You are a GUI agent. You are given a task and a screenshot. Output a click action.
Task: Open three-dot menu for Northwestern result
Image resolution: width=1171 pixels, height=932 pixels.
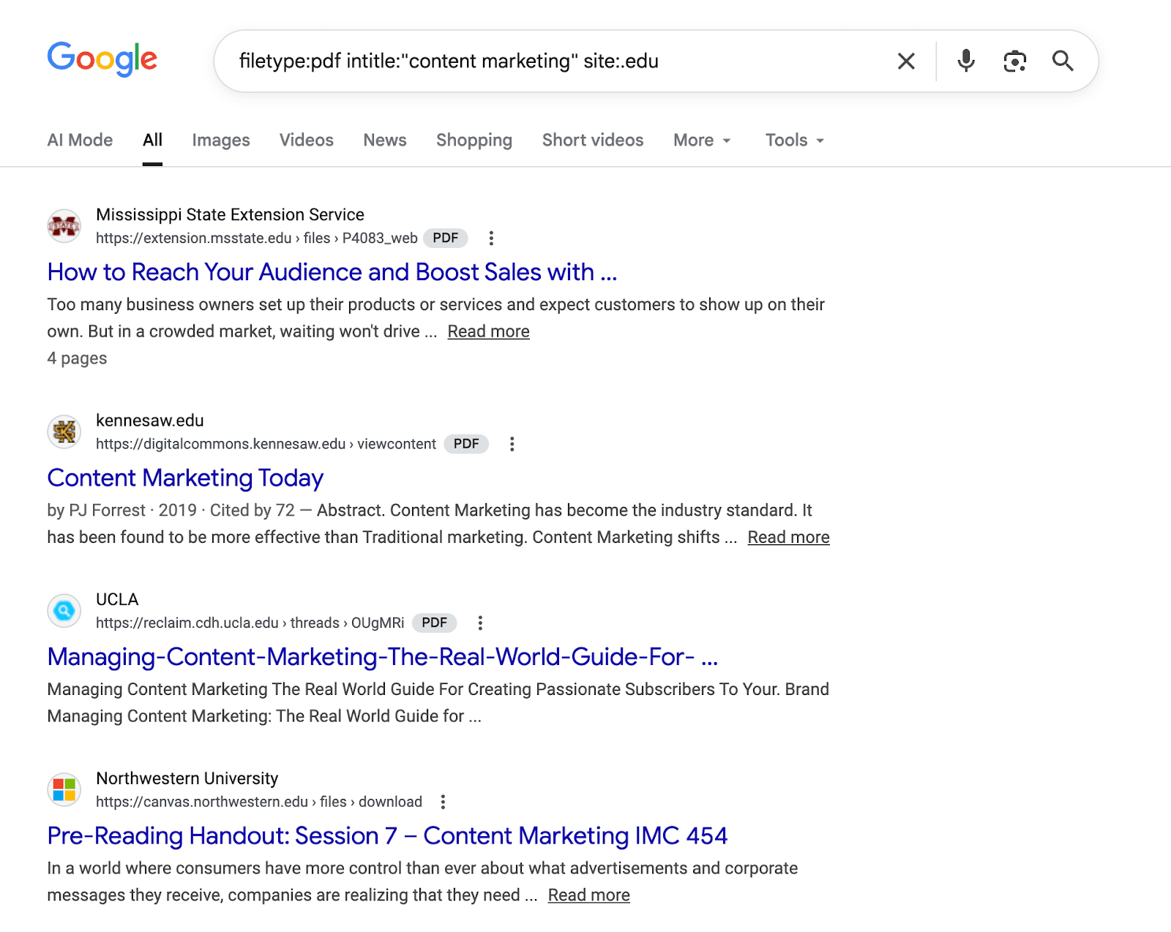pos(443,802)
